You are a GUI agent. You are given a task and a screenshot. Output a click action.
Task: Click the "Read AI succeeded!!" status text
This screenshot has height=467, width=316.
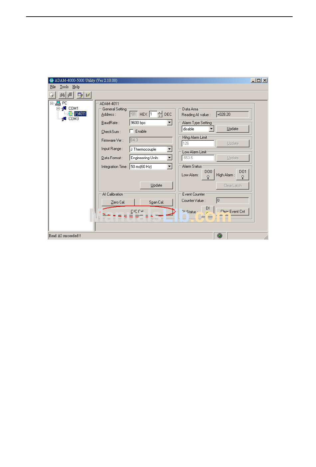point(65,236)
